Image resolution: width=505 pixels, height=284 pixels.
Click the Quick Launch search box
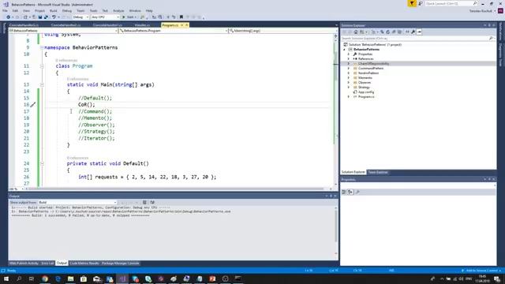[x=451, y=3]
